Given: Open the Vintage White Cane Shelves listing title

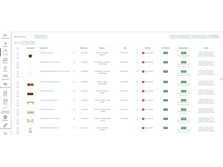Looking at the screenshot, I should pos(48,128).
